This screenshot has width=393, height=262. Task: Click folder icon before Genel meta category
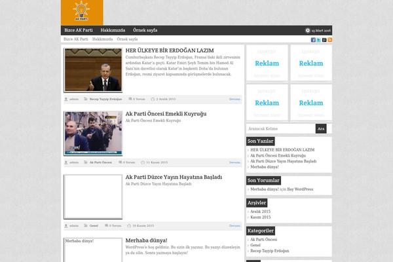[x=85, y=225]
